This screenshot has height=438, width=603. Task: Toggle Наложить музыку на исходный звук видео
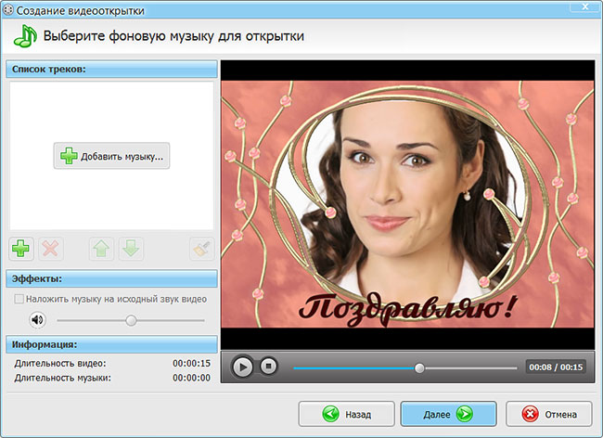point(19,299)
